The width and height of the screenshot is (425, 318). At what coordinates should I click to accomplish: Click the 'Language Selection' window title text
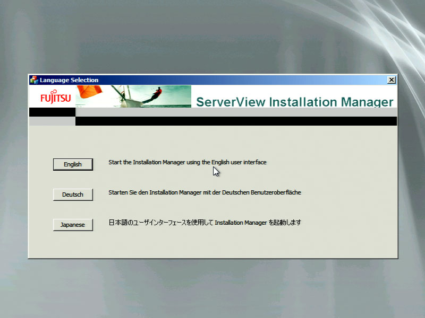[69, 80]
